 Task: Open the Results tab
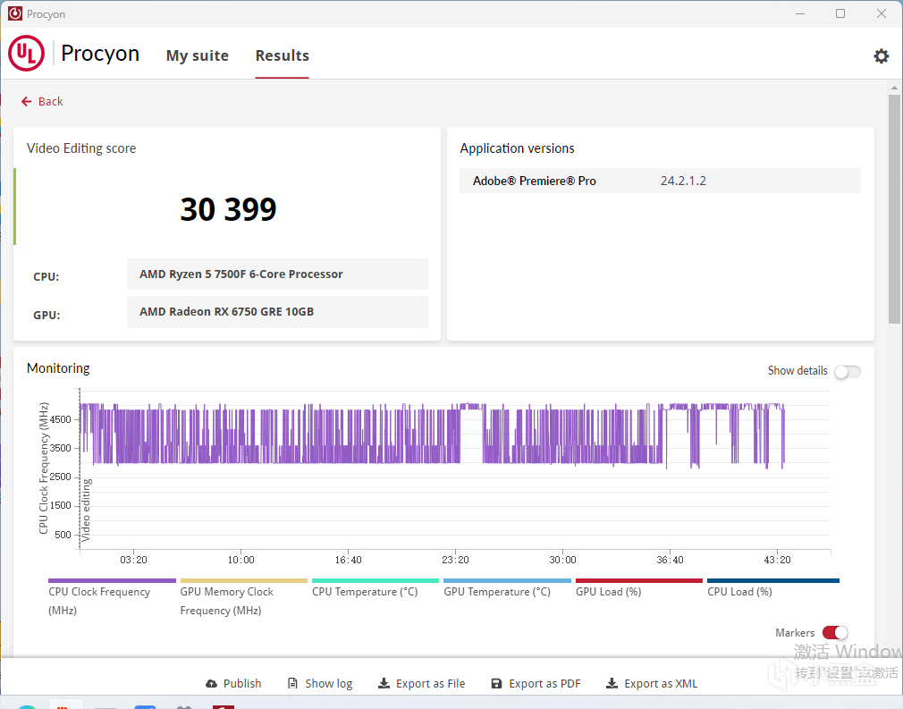pyautogui.click(x=283, y=55)
